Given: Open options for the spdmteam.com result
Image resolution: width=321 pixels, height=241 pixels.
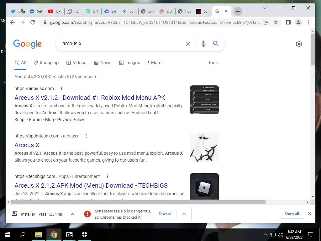Looking at the screenshot, I should pos(86,136).
